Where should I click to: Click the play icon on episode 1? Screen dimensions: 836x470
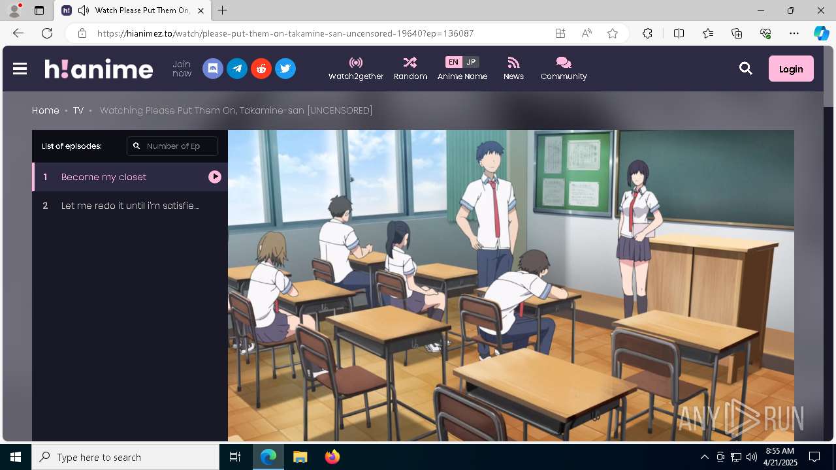(215, 177)
